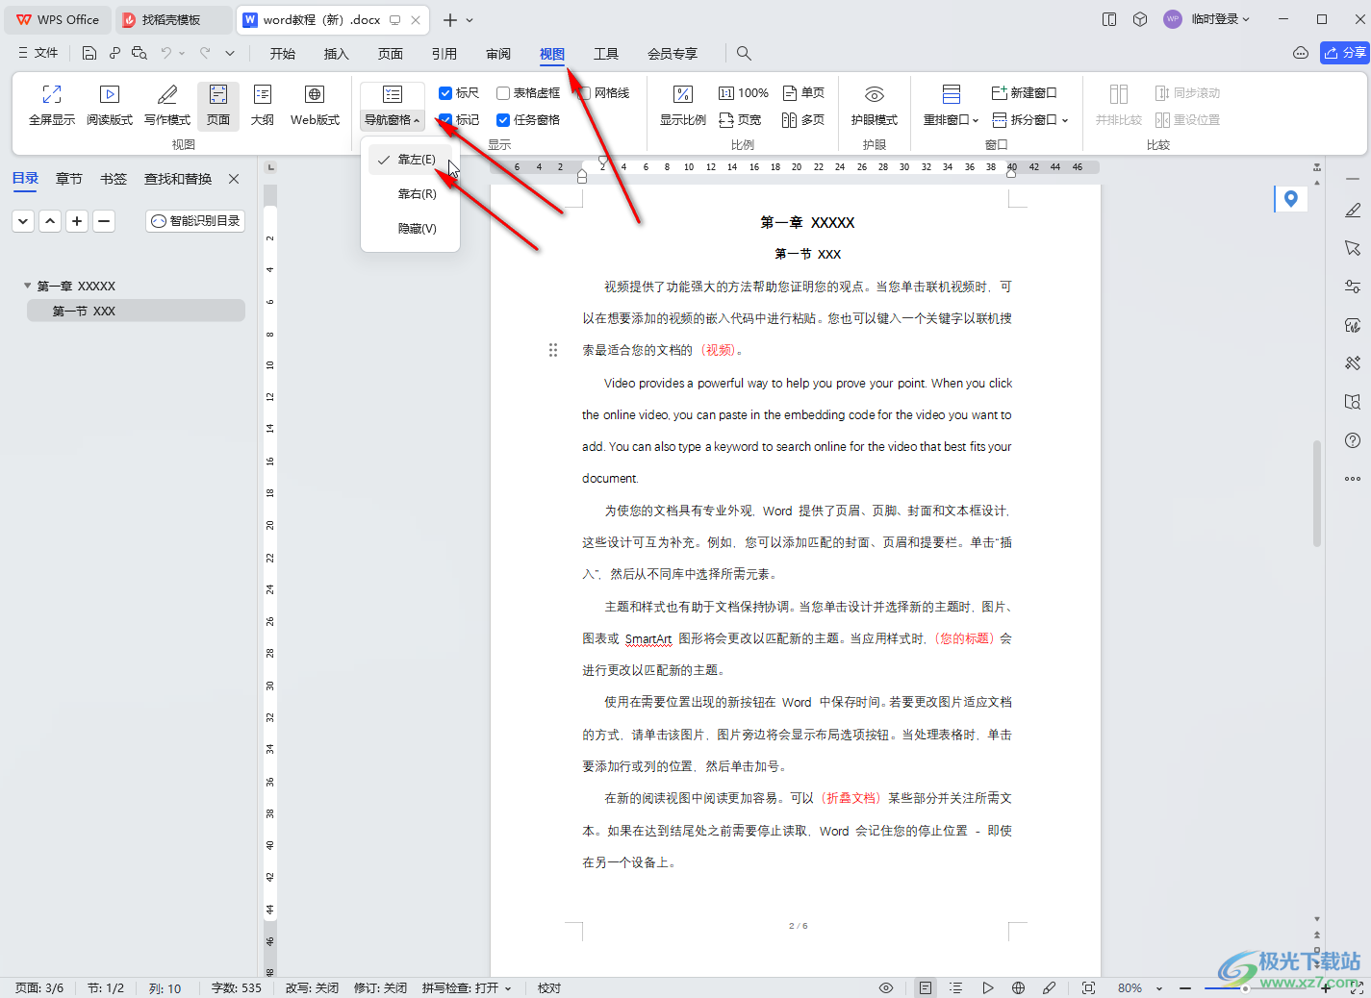Click the status bar eye protection icon
The image size is (1371, 998).
click(886, 987)
